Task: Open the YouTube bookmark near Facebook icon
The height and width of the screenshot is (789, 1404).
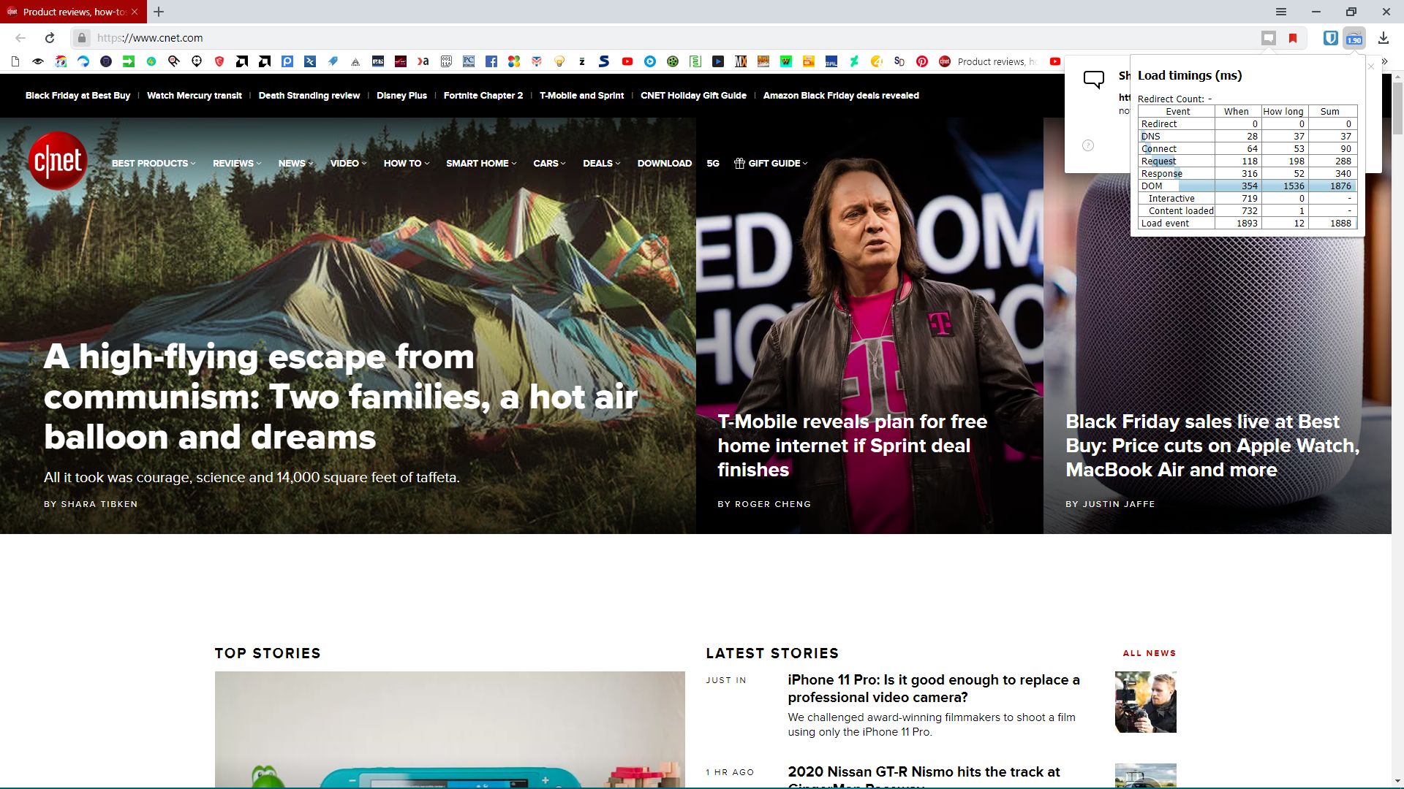Action: [x=627, y=61]
